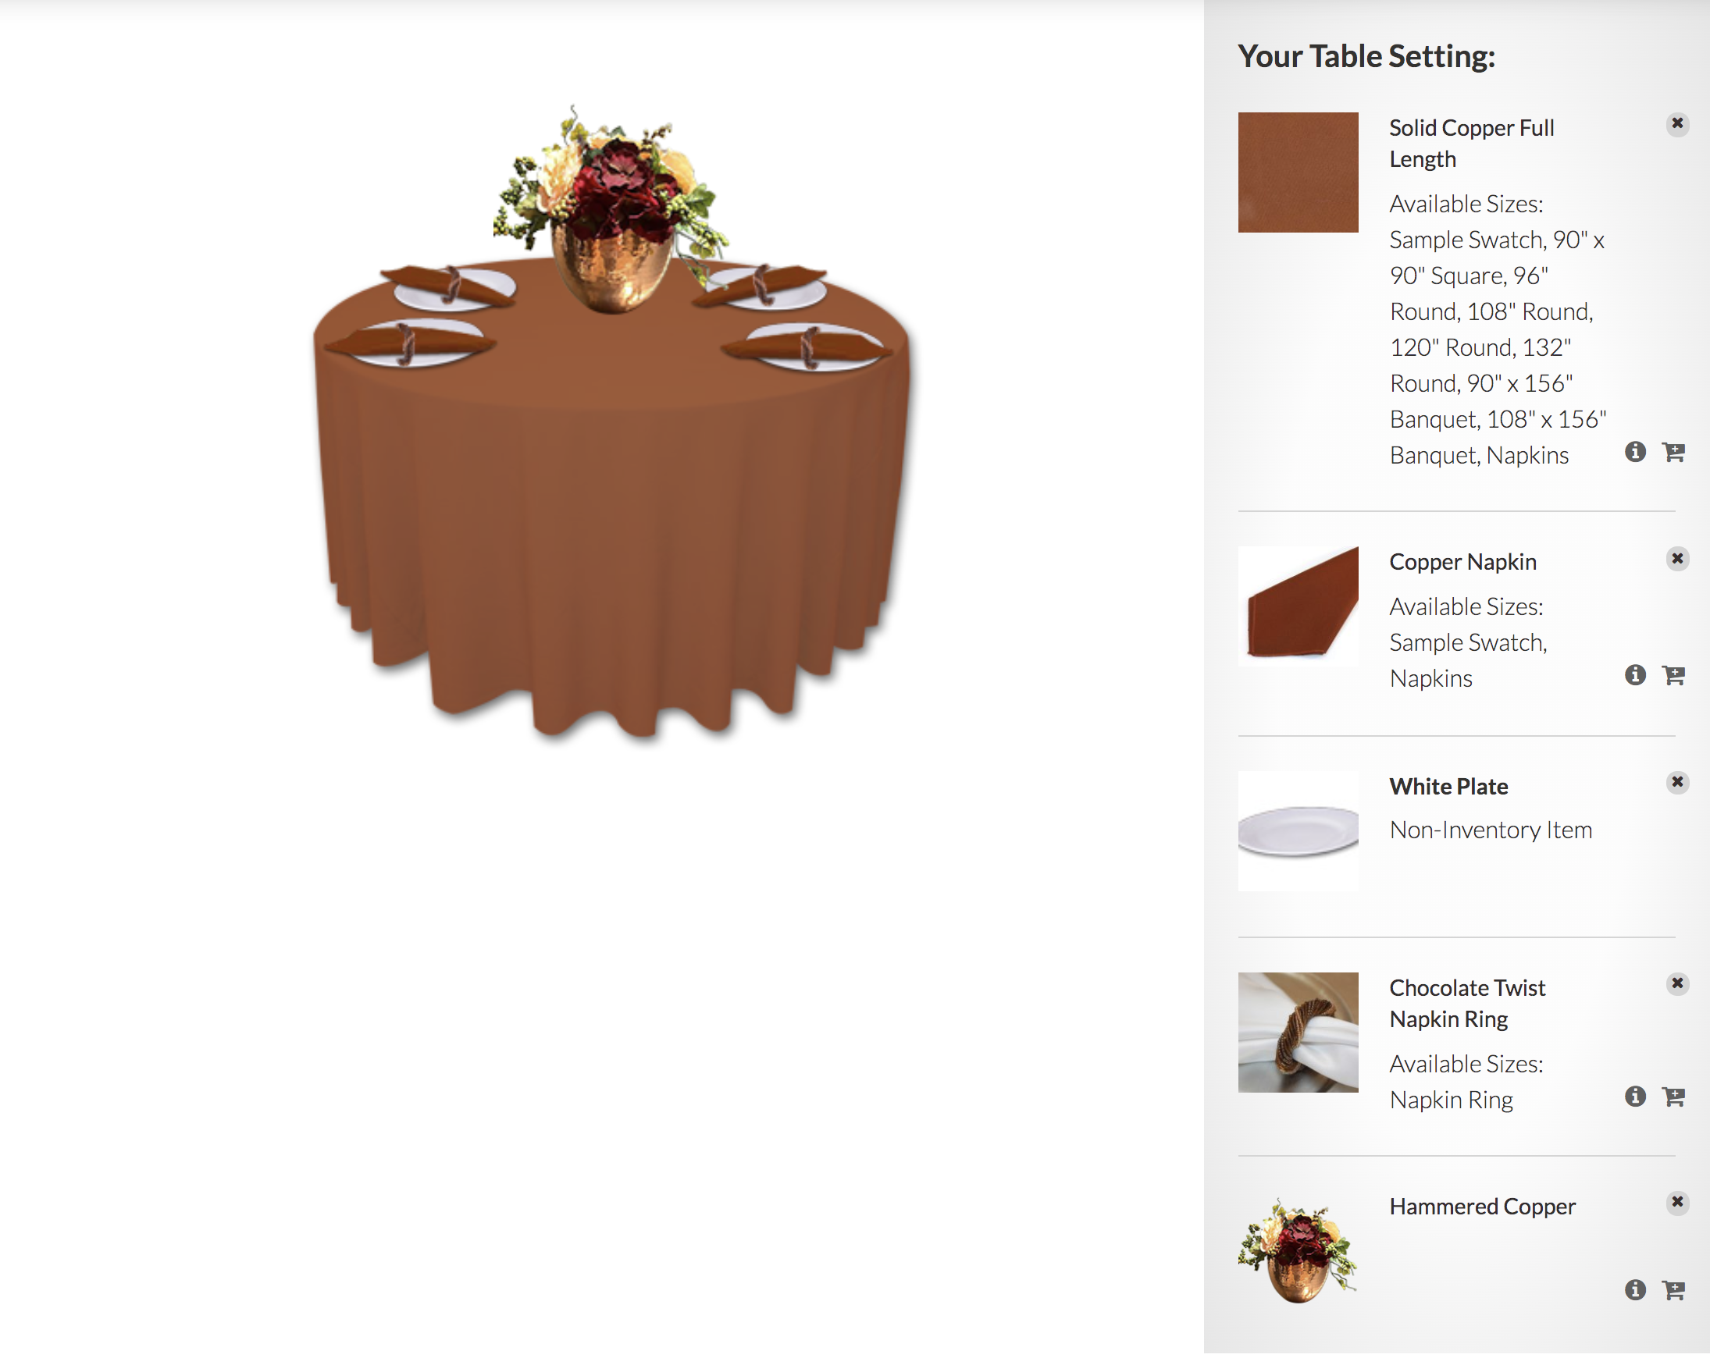Add Copper Napkin to cart
Image resolution: width=1710 pixels, height=1358 pixels.
point(1673,676)
